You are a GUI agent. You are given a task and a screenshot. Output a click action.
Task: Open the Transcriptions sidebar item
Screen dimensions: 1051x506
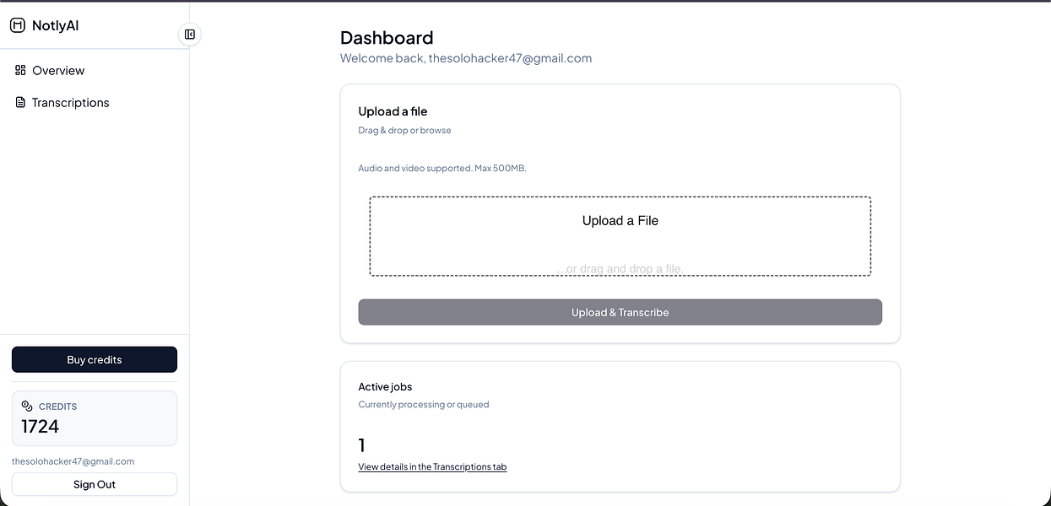coord(70,103)
